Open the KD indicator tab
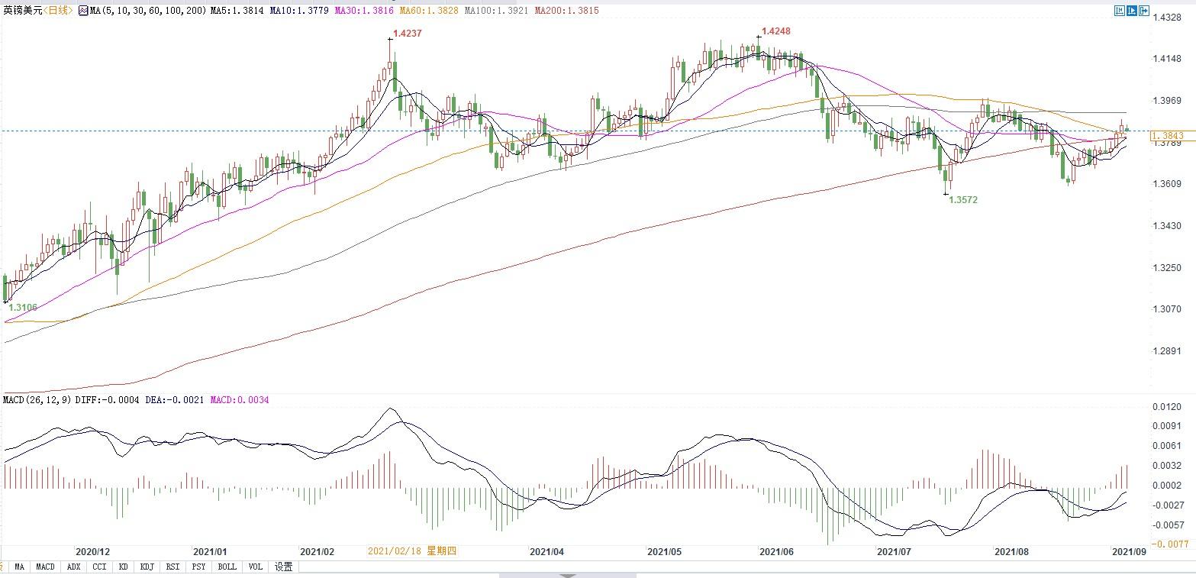 click(x=123, y=567)
